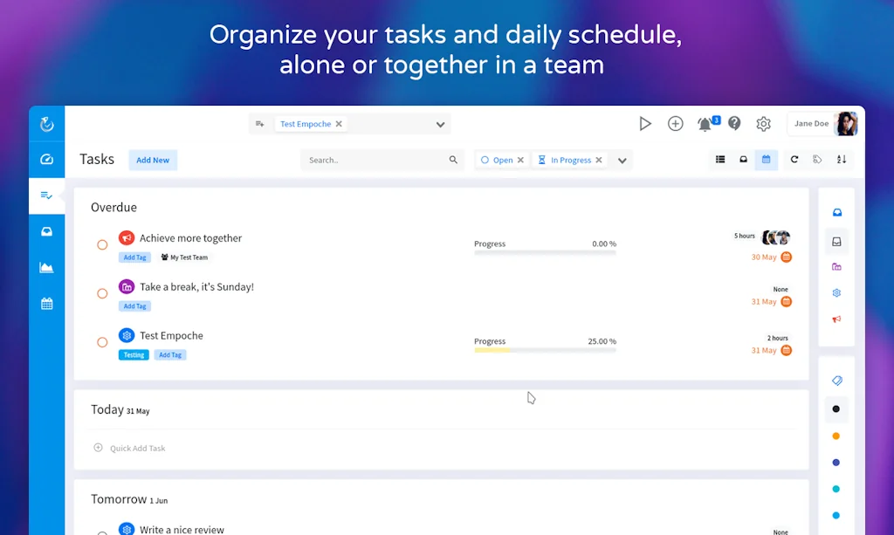The height and width of the screenshot is (535, 894).
Task: Check off the 'Test Empoche' task
Action: click(102, 342)
